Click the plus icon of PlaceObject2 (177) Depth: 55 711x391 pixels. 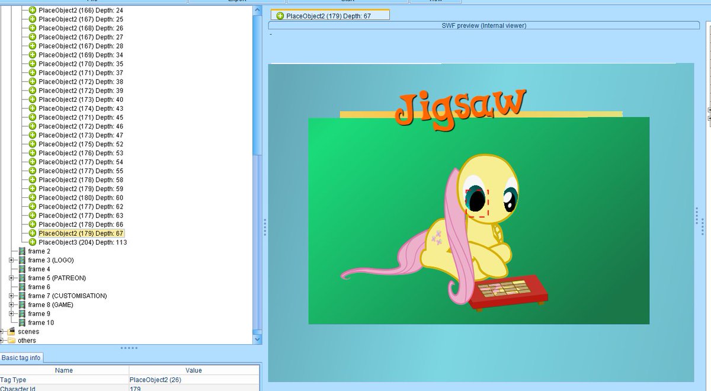33,171
